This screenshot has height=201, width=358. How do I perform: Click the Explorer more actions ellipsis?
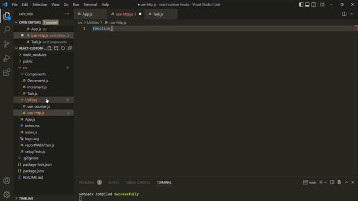click(67, 14)
